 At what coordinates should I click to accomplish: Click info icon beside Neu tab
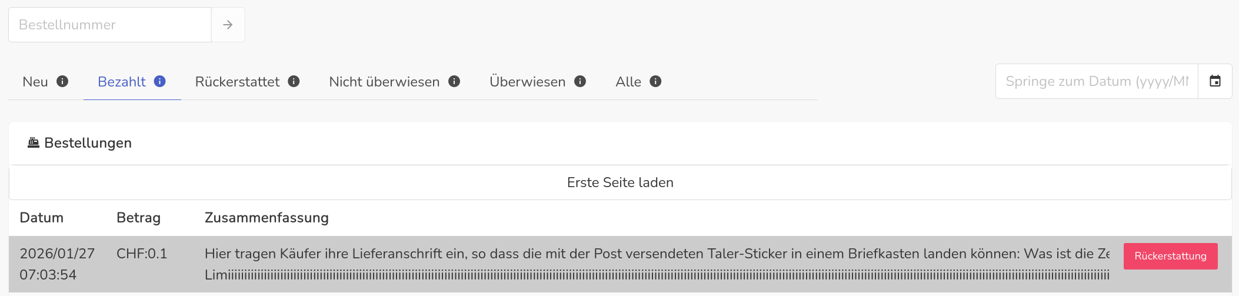[62, 81]
